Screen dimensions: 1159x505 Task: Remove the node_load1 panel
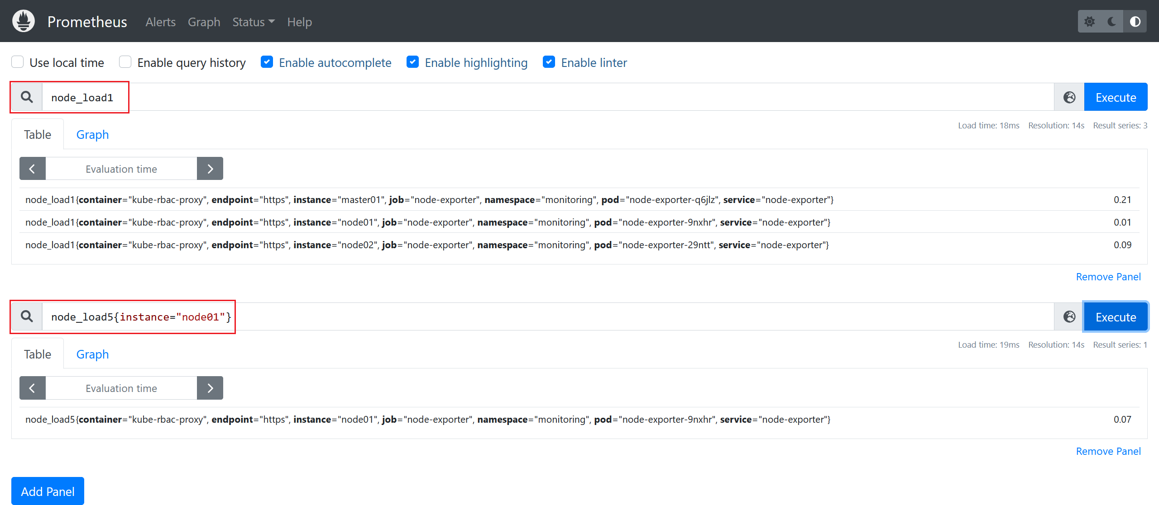1108,277
